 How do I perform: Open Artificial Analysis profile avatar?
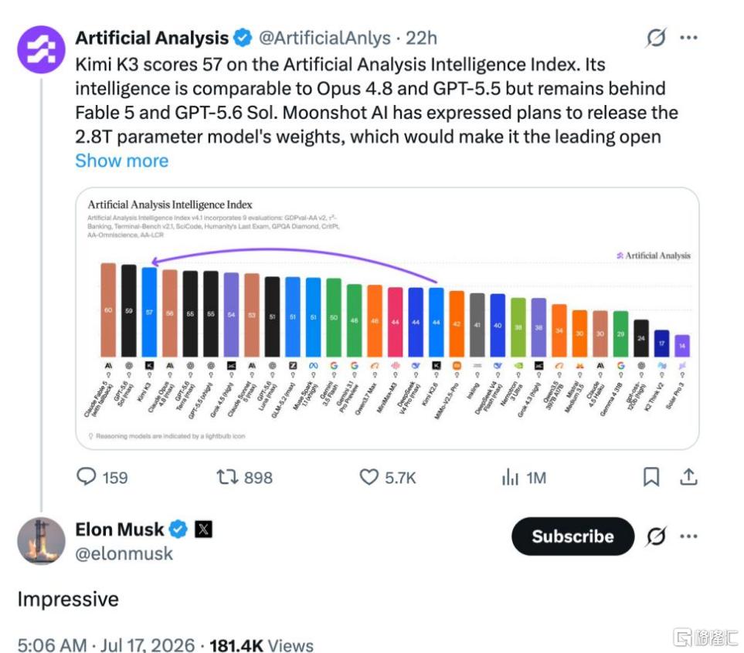[x=41, y=50]
